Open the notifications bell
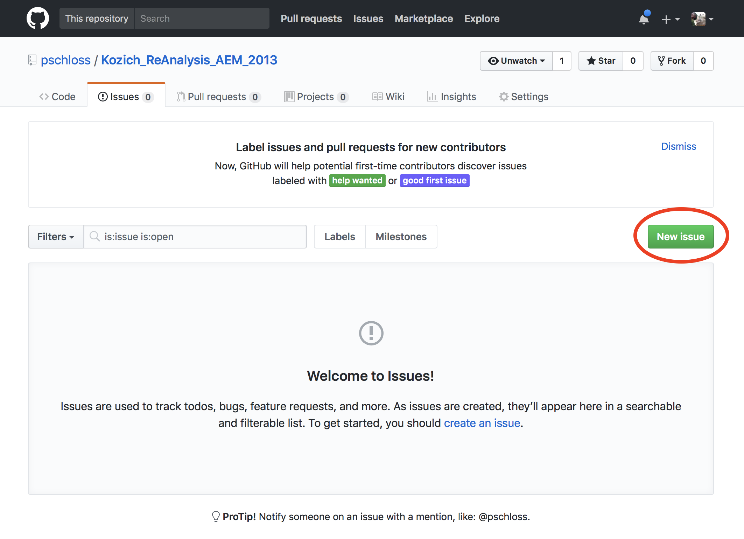The width and height of the screenshot is (744, 539). [x=644, y=18]
